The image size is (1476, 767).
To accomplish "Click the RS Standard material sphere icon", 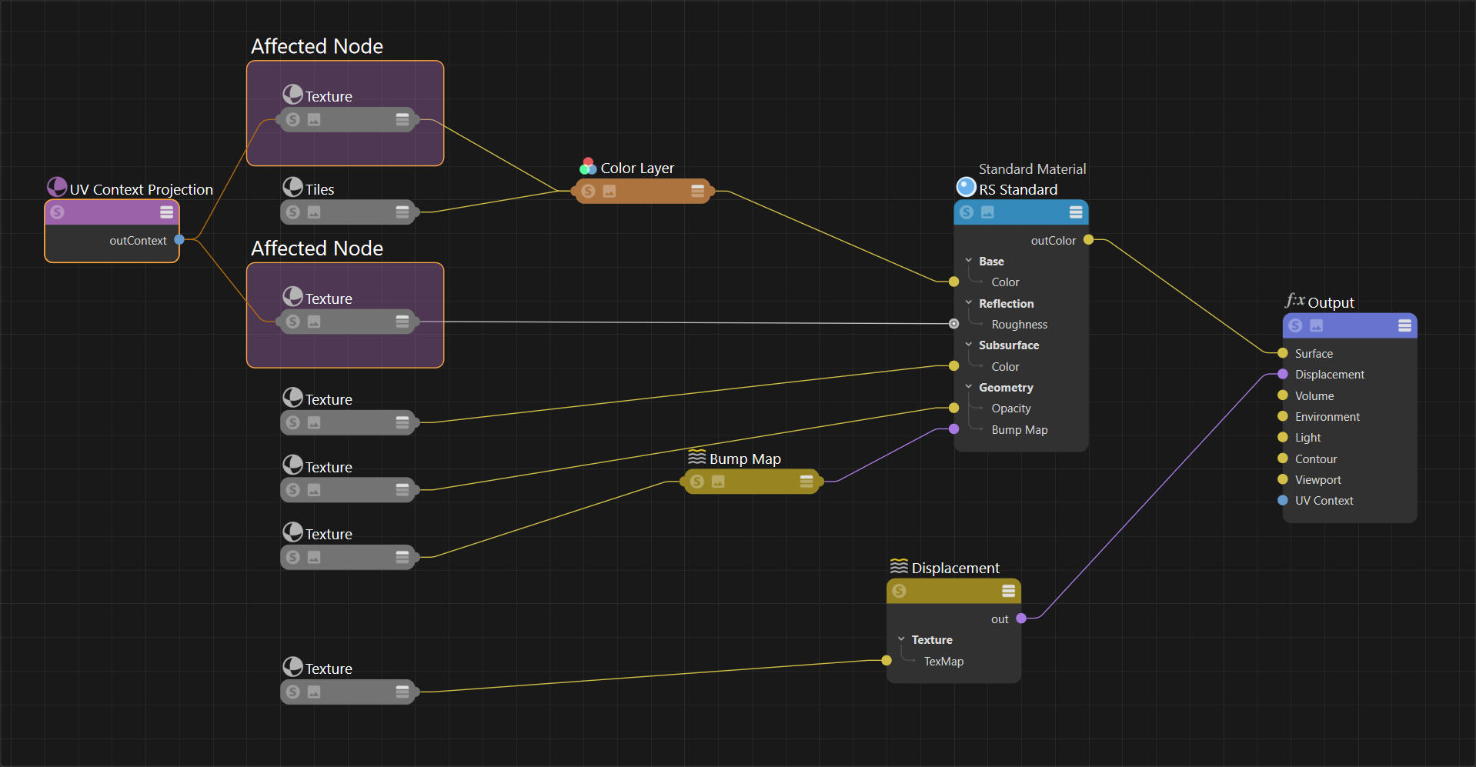I will [966, 187].
